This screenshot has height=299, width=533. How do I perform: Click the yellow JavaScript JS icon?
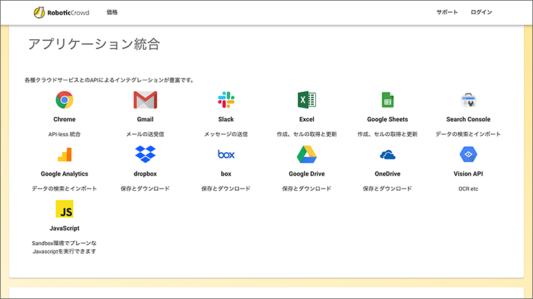65,209
